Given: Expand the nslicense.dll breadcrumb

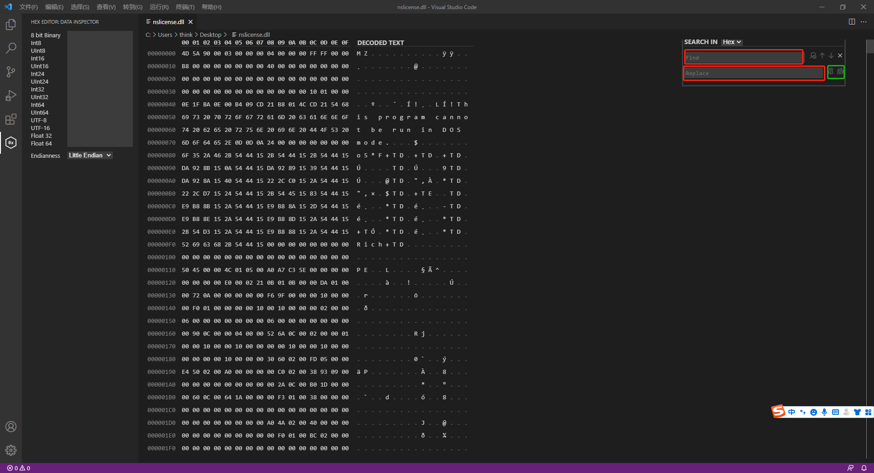Looking at the screenshot, I should (251, 35).
